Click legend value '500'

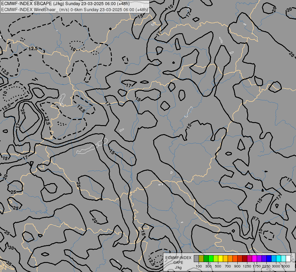(218, 266)
